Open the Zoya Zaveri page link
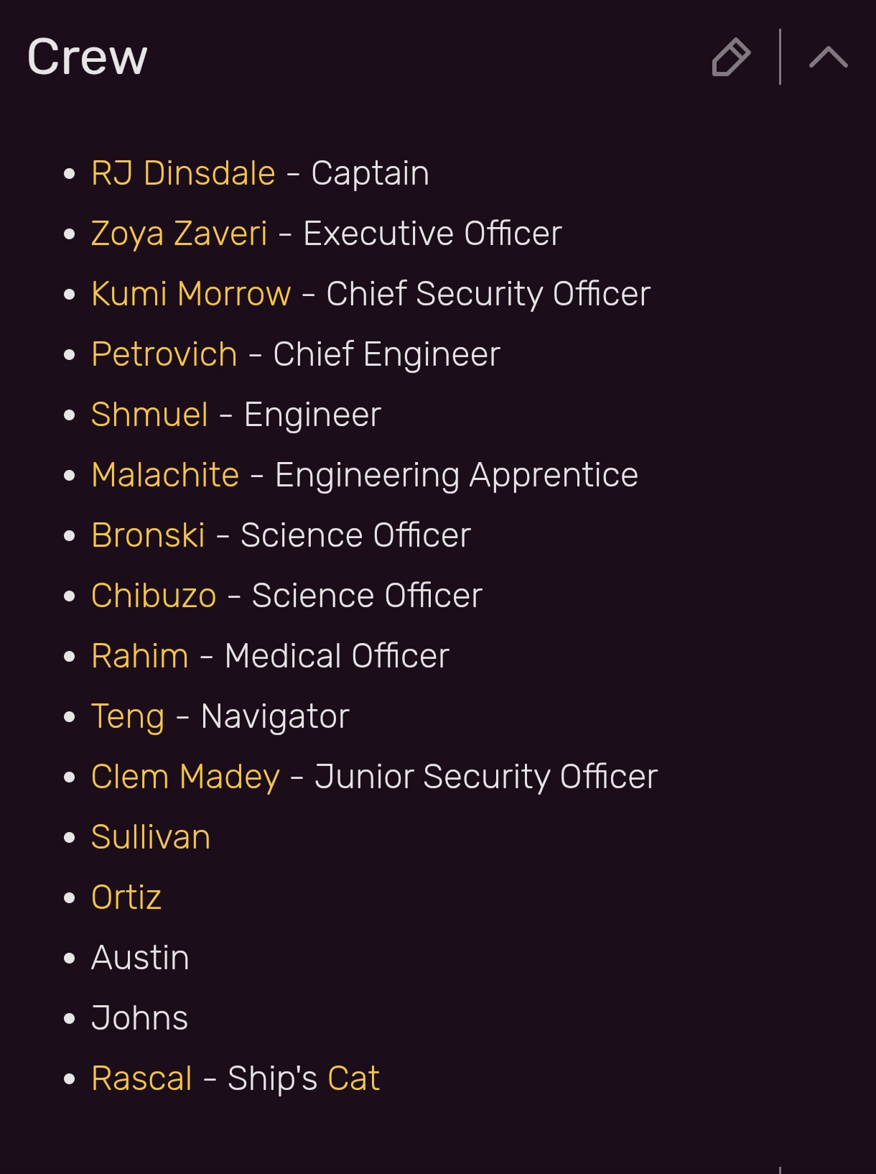The image size is (876, 1174). point(180,234)
